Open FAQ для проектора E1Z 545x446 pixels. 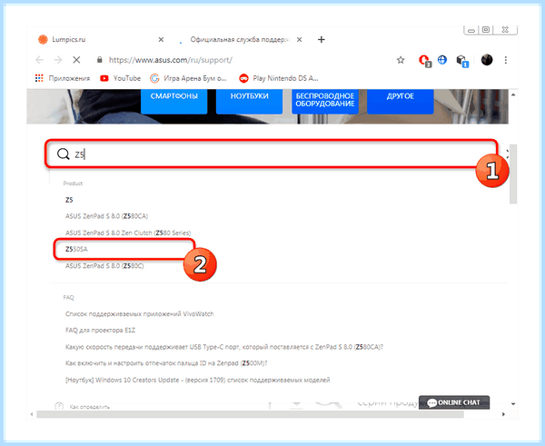[x=100, y=331]
